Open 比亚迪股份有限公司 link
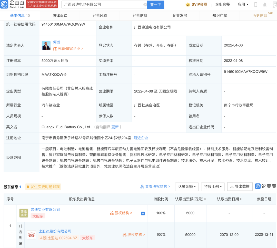 click(x=55, y=231)
